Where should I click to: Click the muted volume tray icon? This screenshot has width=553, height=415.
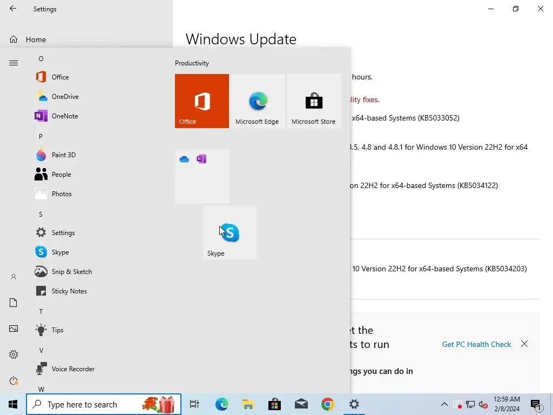(483, 404)
